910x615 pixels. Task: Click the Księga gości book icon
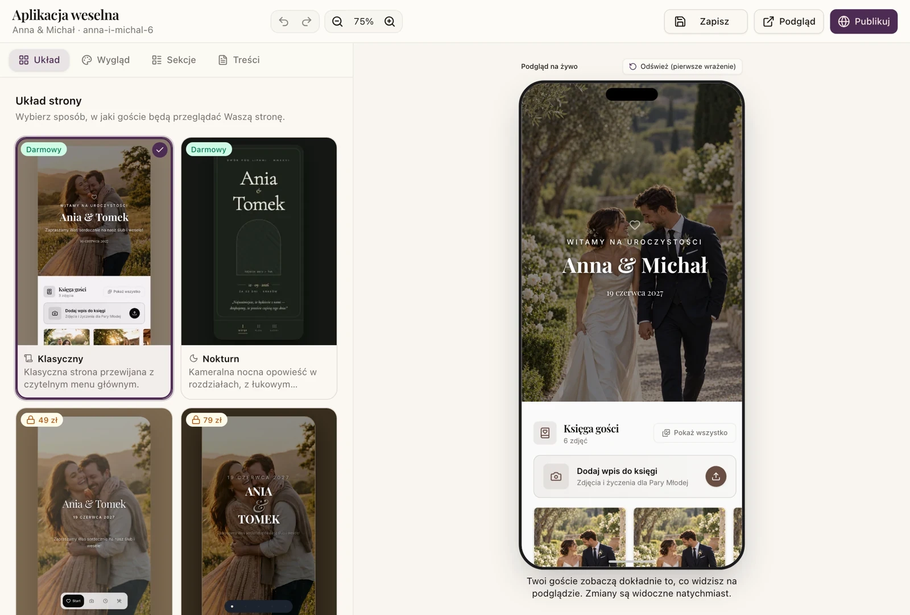(x=545, y=433)
